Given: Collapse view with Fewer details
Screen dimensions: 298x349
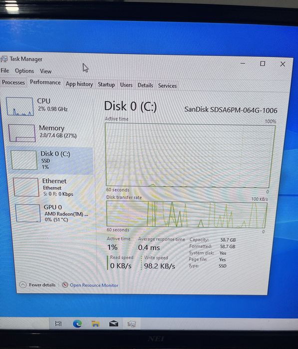Looking at the screenshot, I should pyautogui.click(x=37, y=285).
